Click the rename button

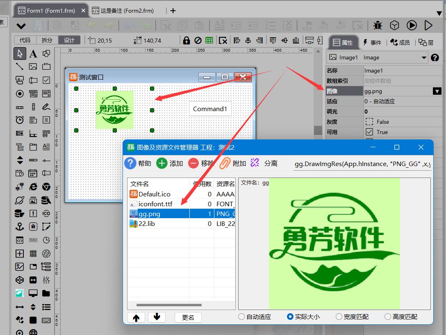[188, 317]
